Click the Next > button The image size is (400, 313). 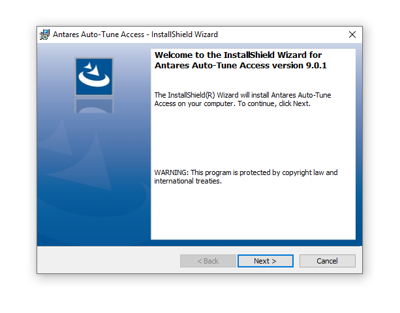pos(266,261)
